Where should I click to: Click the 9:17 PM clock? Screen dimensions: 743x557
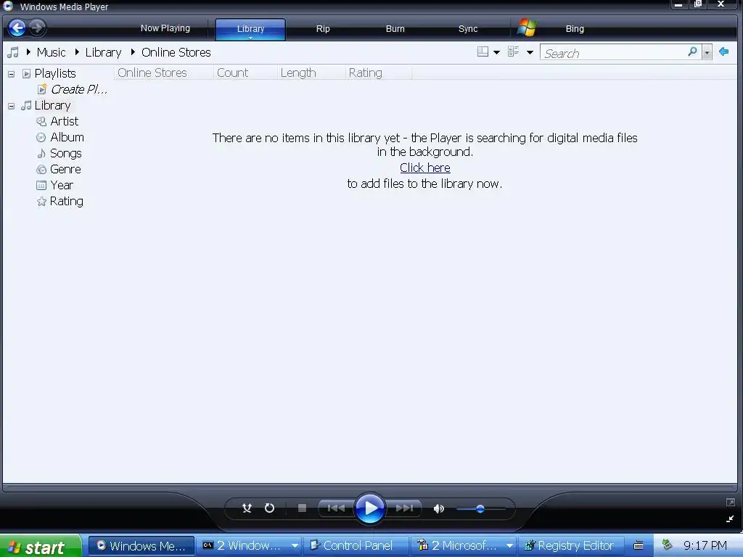(705, 545)
